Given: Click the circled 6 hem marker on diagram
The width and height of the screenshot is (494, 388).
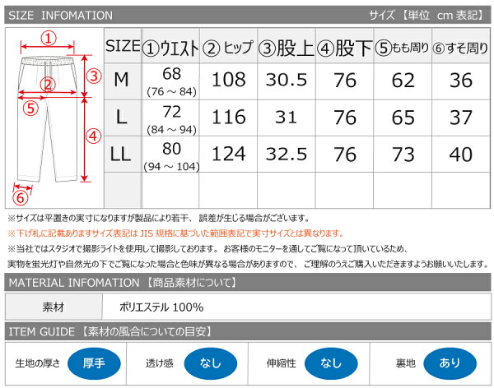Looking at the screenshot, I should tap(22, 196).
